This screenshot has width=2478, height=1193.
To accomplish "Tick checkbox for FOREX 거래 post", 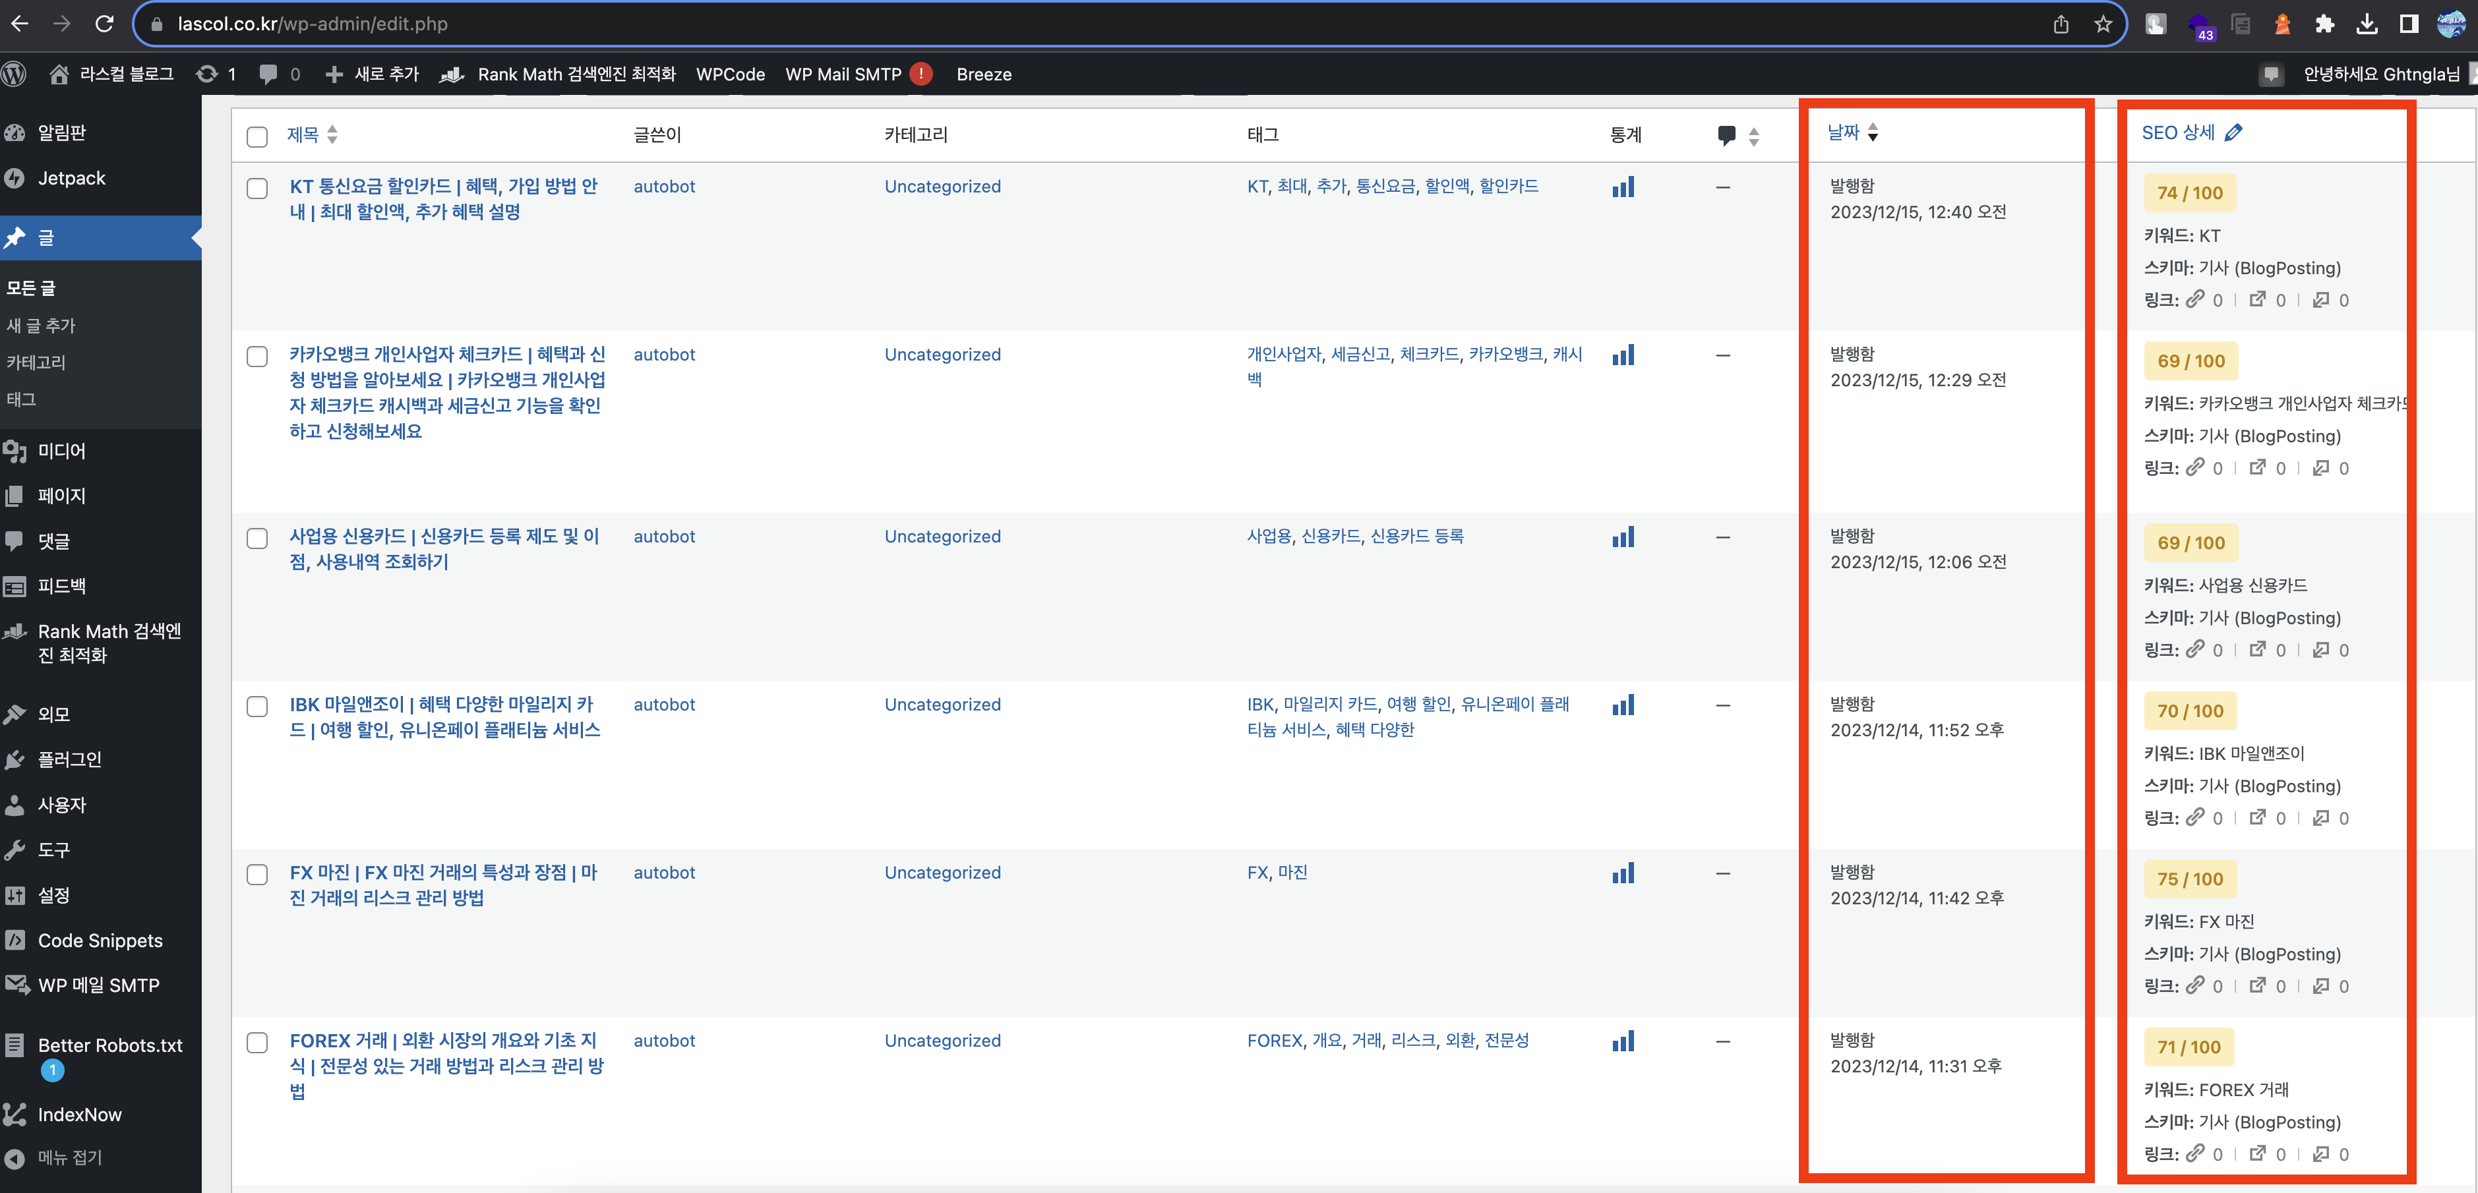I will click(257, 1043).
